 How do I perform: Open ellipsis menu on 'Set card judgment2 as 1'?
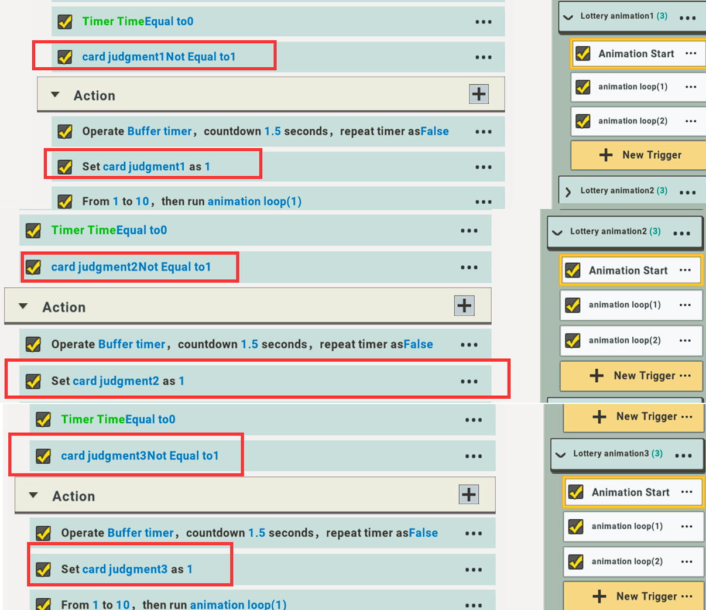(468, 382)
